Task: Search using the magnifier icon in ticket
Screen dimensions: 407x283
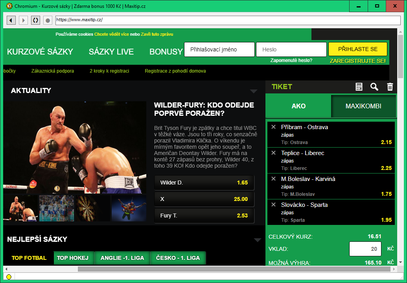Action: (374, 87)
